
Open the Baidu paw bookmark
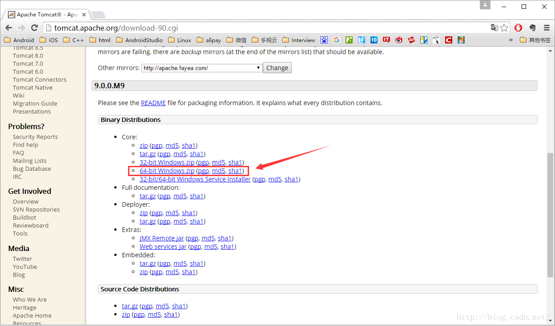pos(324,40)
